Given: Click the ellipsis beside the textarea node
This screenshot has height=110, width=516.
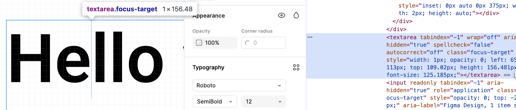Looking at the screenshot, I should pyautogui.click(x=310, y=37).
